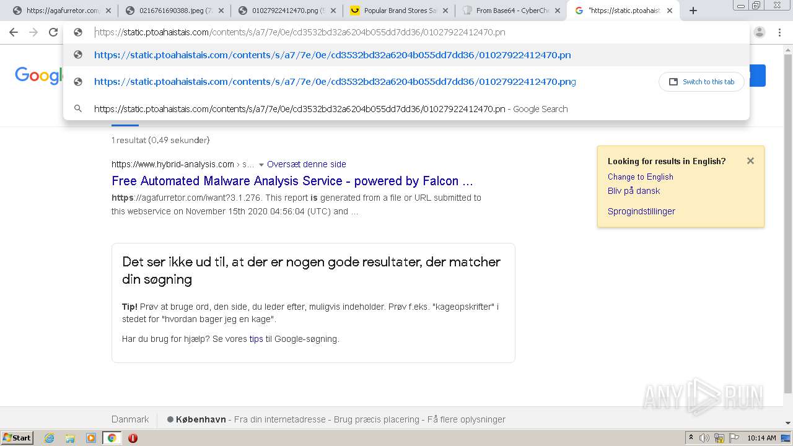Viewport: 793px width, 446px height.
Task: Expand the result options dropdown arrow
Action: pos(261,164)
